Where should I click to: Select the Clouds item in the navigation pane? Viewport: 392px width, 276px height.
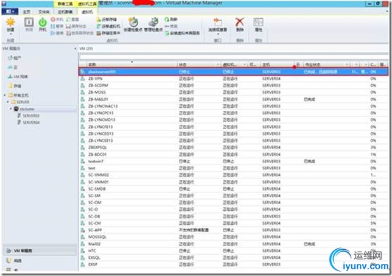tap(13, 67)
